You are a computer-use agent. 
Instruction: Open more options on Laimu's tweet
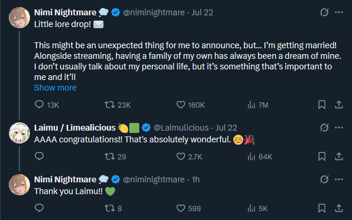tap(338, 128)
